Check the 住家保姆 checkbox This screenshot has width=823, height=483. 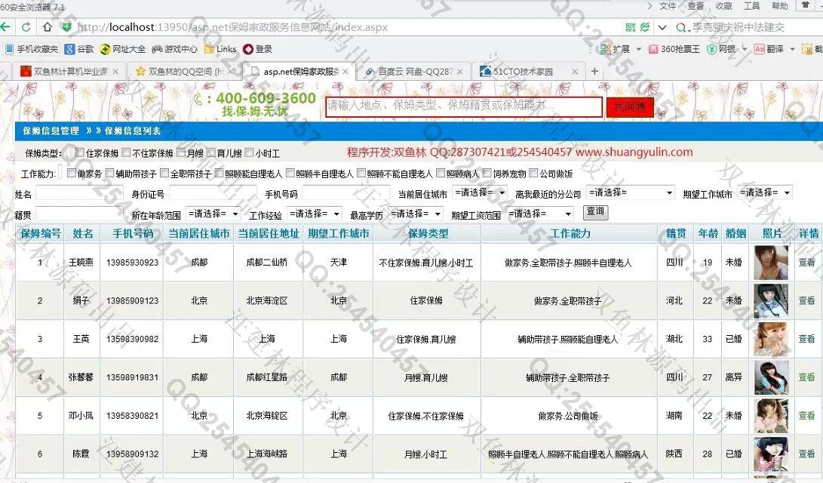[79, 152]
